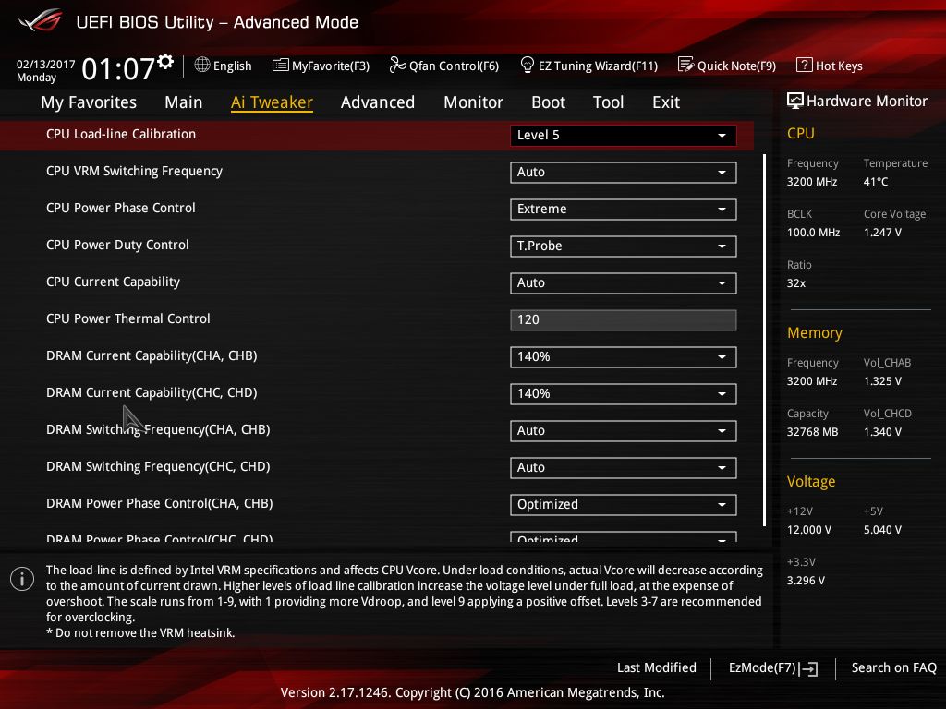The image size is (946, 709).
Task: Click the Quick Note pencil icon
Action: (686, 65)
